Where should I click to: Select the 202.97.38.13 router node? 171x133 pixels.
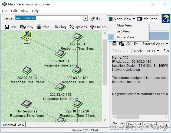coord(27,70)
